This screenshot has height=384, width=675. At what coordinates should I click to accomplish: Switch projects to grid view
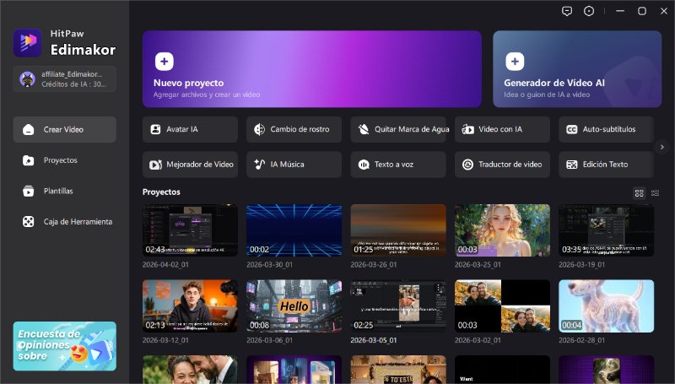(x=639, y=192)
